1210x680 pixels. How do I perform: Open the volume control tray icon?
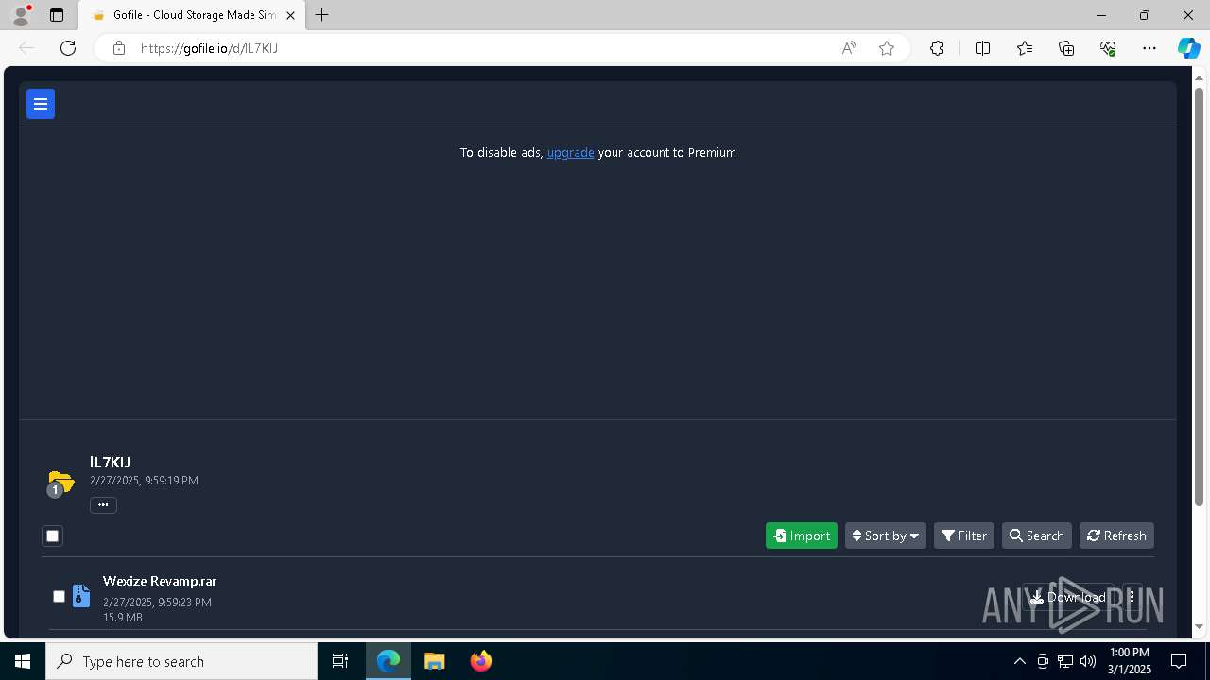point(1088,661)
